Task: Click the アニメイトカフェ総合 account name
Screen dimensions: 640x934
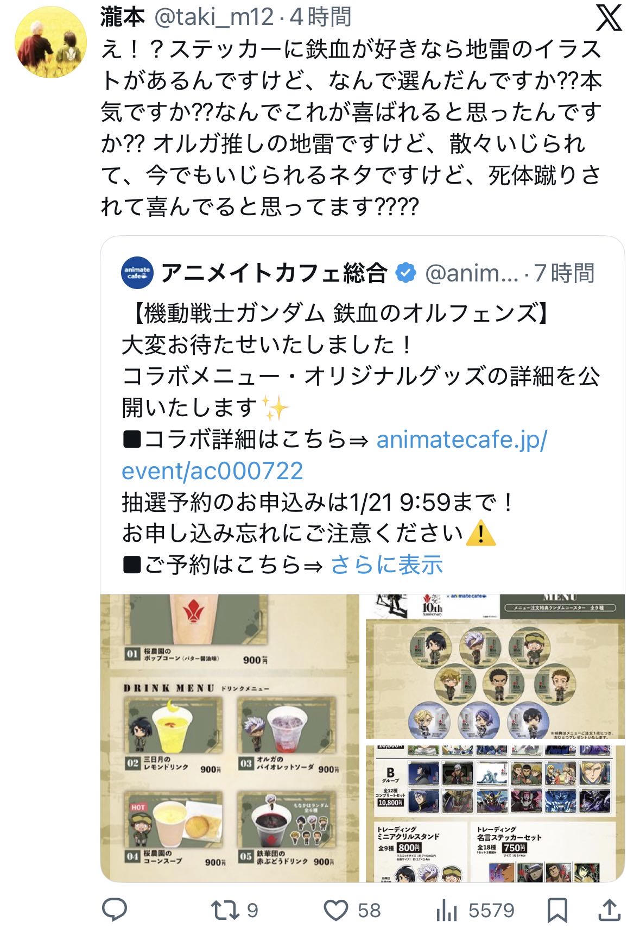Action: pyautogui.click(x=274, y=273)
